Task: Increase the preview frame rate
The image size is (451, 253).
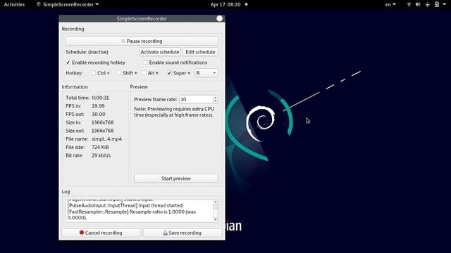Action: point(216,97)
